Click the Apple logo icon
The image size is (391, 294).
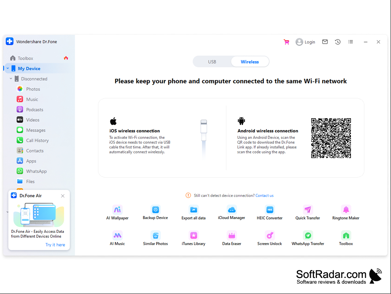tap(113, 121)
